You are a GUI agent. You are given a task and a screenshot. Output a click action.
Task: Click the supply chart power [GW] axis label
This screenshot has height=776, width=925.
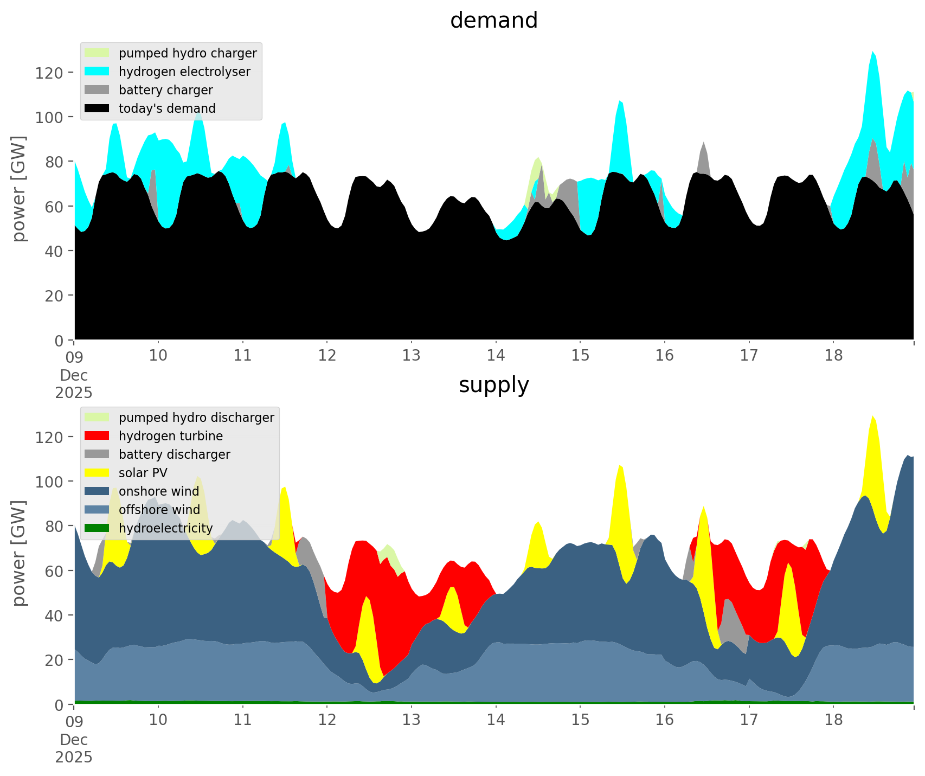click(19, 553)
